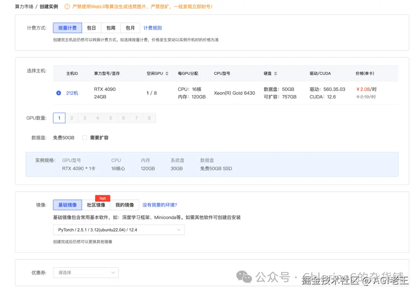
Task: Choose GPU quantity 1
Action: pyautogui.click(x=59, y=118)
